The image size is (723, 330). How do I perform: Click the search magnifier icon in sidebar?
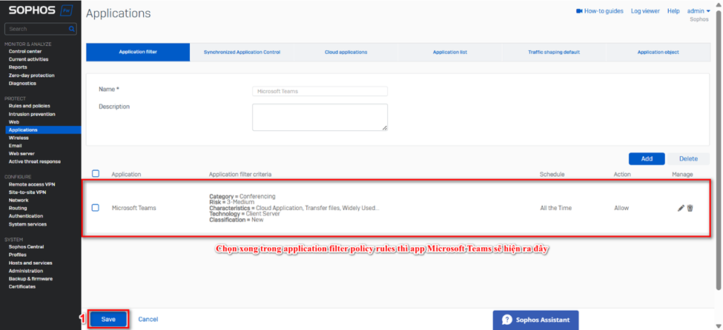click(72, 29)
